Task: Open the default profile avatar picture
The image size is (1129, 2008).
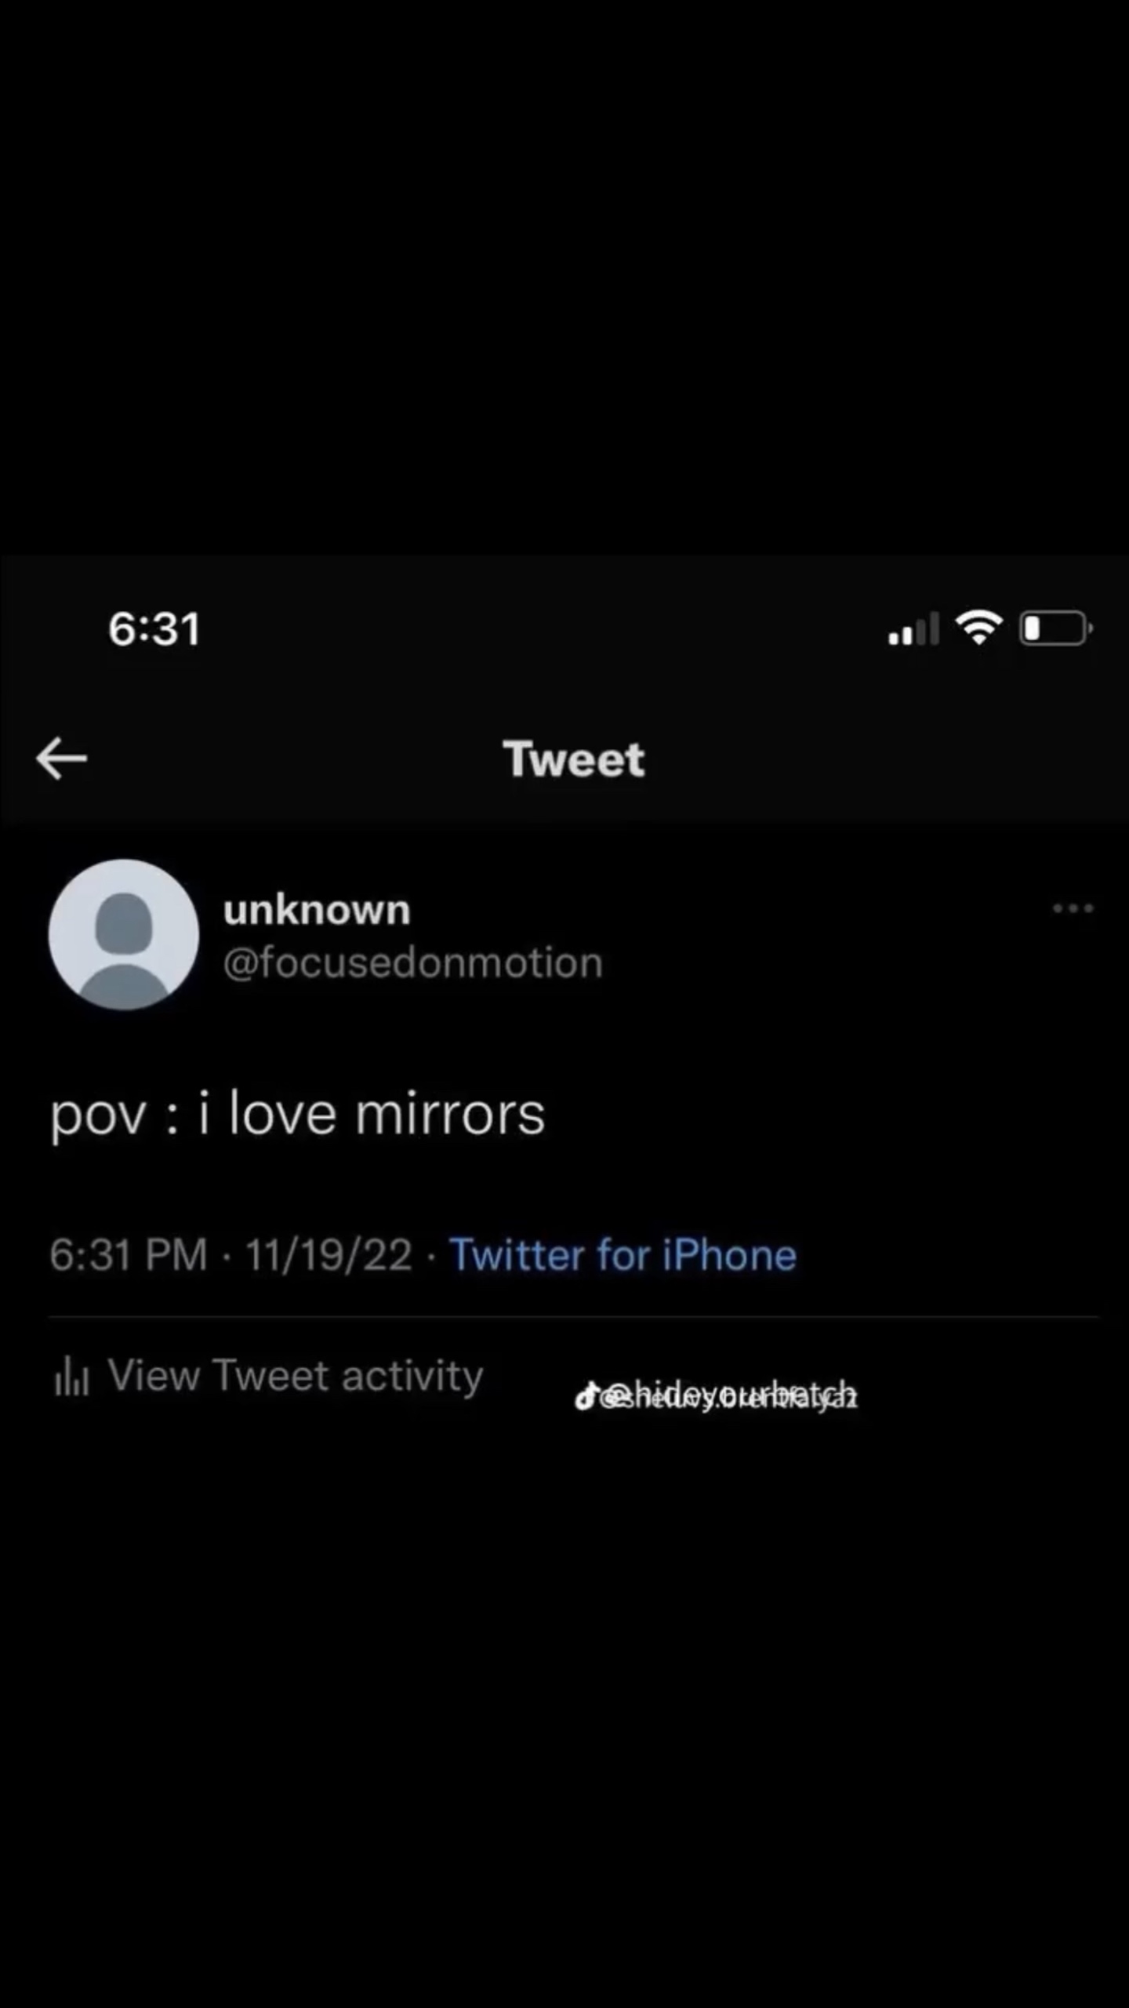Action: point(124,934)
